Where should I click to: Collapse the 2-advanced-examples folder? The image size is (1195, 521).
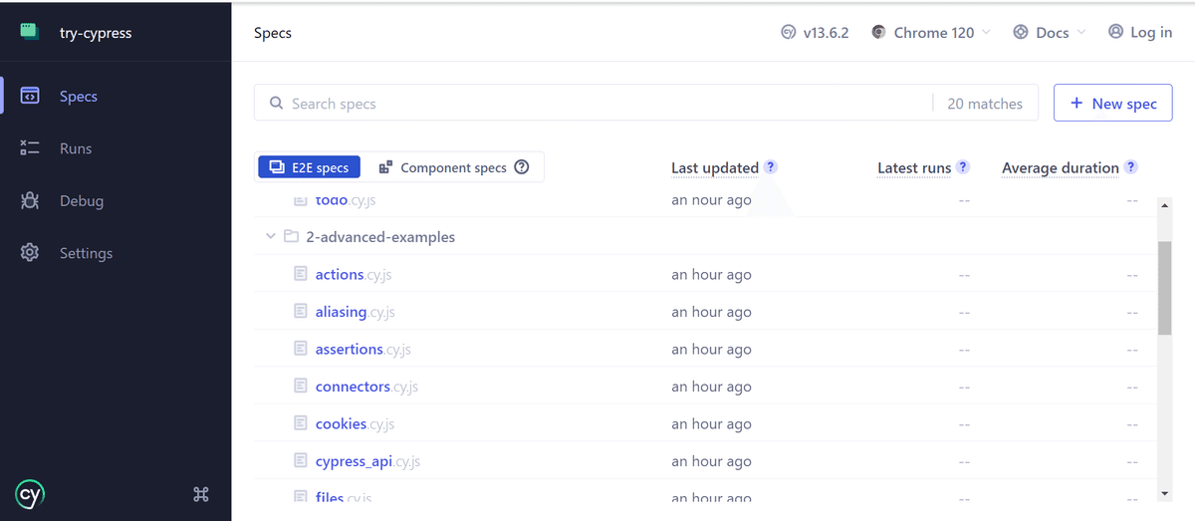270,237
